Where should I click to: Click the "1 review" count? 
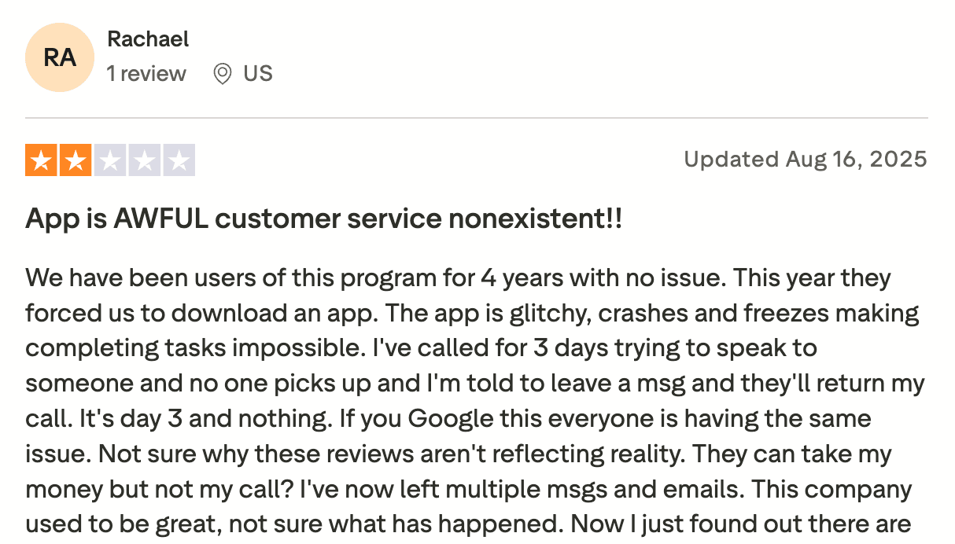(146, 74)
